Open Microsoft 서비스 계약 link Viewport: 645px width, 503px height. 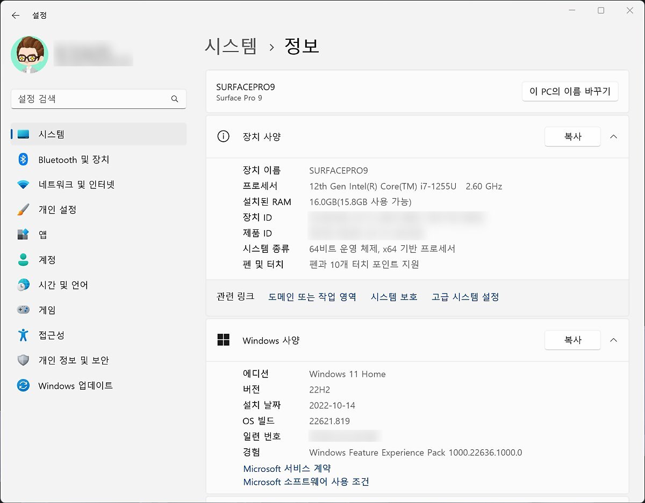click(287, 469)
